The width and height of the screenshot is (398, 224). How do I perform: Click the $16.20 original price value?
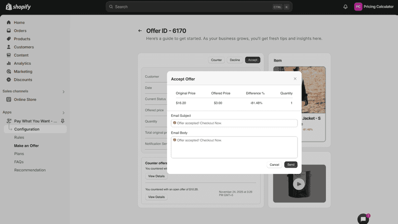(181, 103)
